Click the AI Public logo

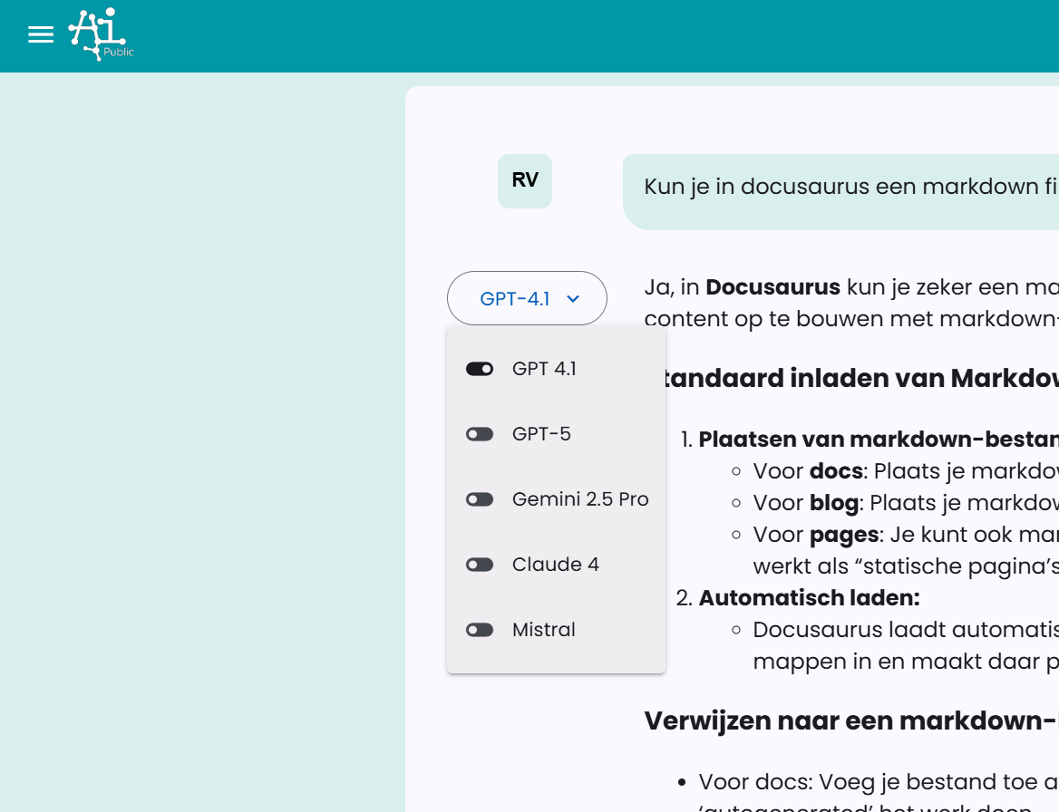pyautogui.click(x=101, y=36)
